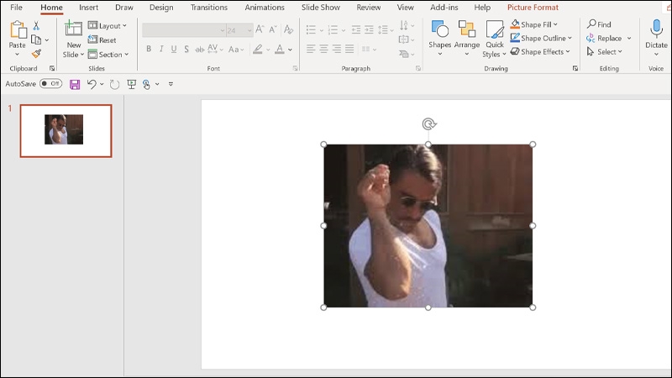This screenshot has height=378, width=672.
Task: Click the Decrease Font Size icon
Action: pos(273,29)
